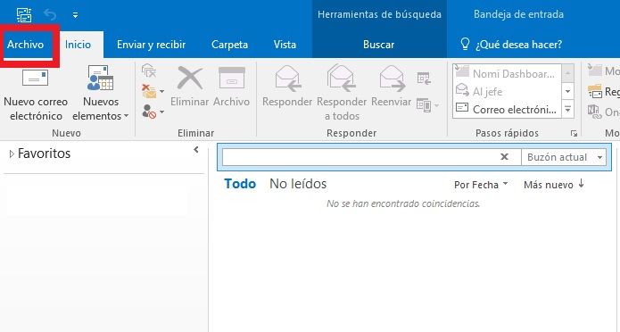Expand the Favoritos folder group
This screenshot has width=620, height=332.
(12, 154)
